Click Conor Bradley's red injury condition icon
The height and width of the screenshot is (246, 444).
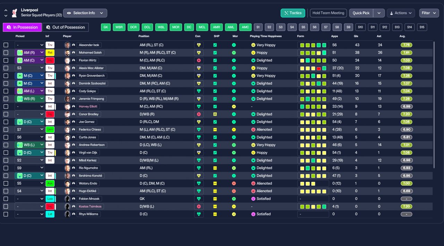pyautogui.click(x=199, y=114)
